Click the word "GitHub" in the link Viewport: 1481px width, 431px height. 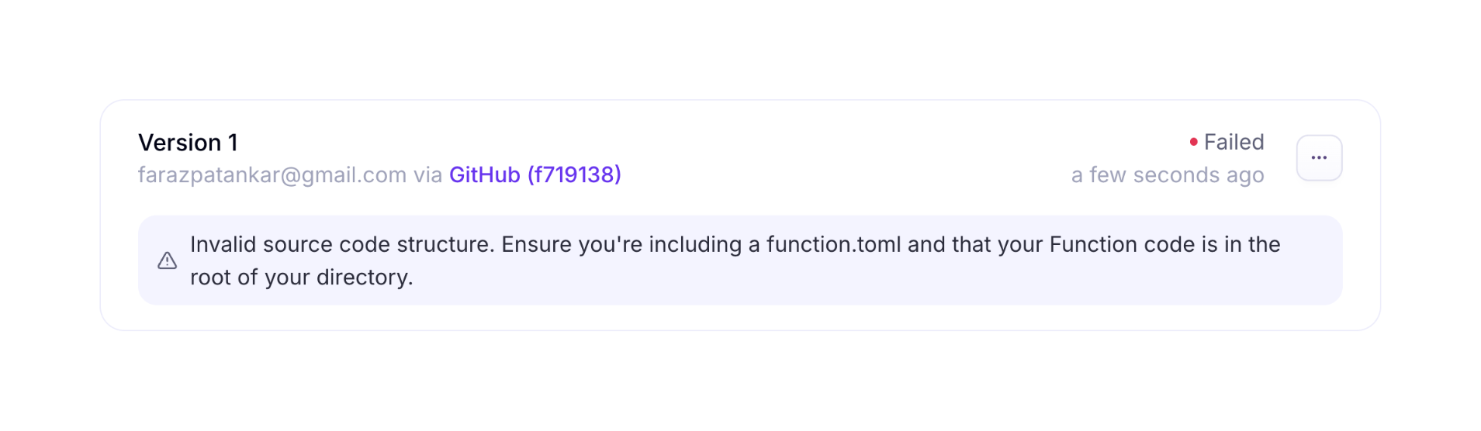click(484, 175)
